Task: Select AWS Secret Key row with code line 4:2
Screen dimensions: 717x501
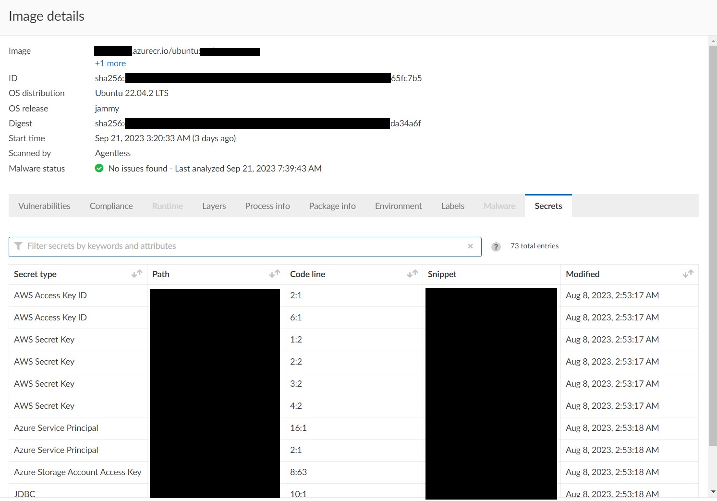Action: 353,406
